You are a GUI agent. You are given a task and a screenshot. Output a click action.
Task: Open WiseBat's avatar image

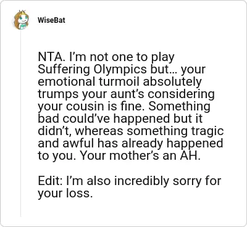coord(21,20)
